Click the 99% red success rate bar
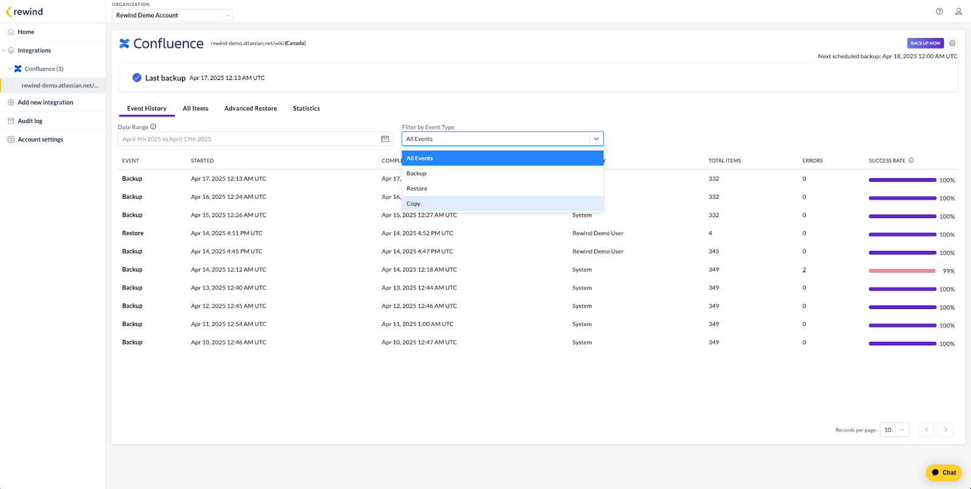The height and width of the screenshot is (489, 971). pos(902,271)
